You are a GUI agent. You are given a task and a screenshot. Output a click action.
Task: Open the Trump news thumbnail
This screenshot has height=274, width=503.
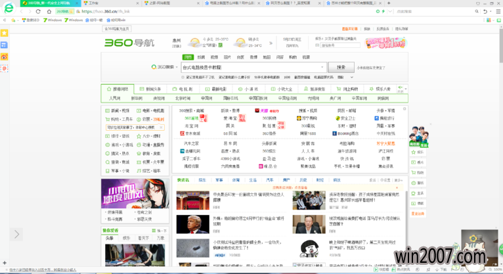[193, 224]
